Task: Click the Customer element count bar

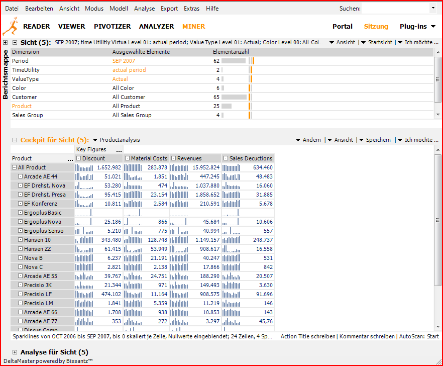Action: click(234, 97)
